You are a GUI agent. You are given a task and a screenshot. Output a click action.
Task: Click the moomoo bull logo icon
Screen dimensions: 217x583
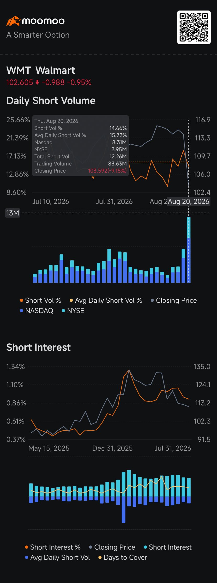click(13, 21)
